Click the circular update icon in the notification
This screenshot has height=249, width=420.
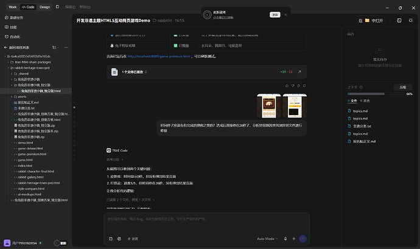[x=207, y=15]
